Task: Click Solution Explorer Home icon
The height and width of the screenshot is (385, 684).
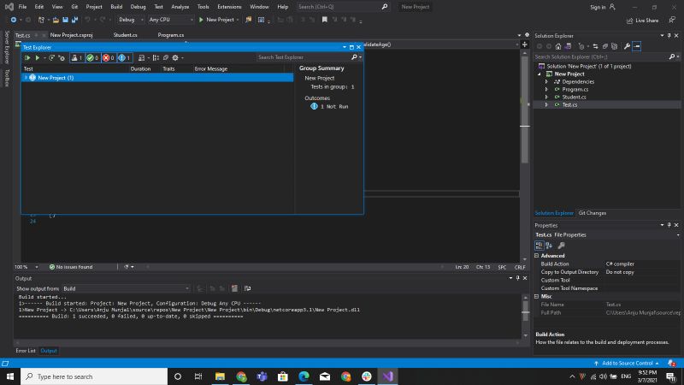Action: click(x=558, y=46)
